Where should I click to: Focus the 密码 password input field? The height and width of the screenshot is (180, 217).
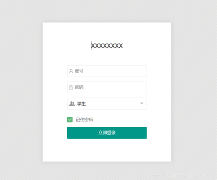[x=107, y=87]
